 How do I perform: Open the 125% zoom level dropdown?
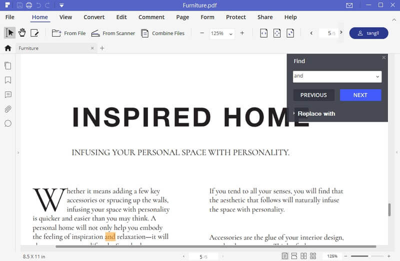tap(230, 34)
